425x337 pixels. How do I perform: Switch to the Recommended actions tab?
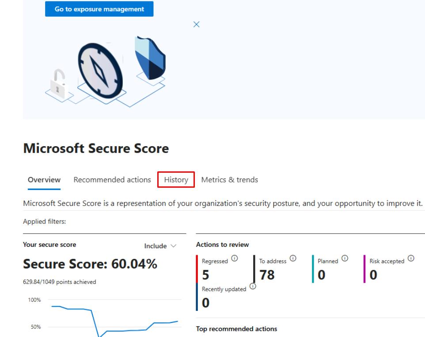[x=112, y=180]
